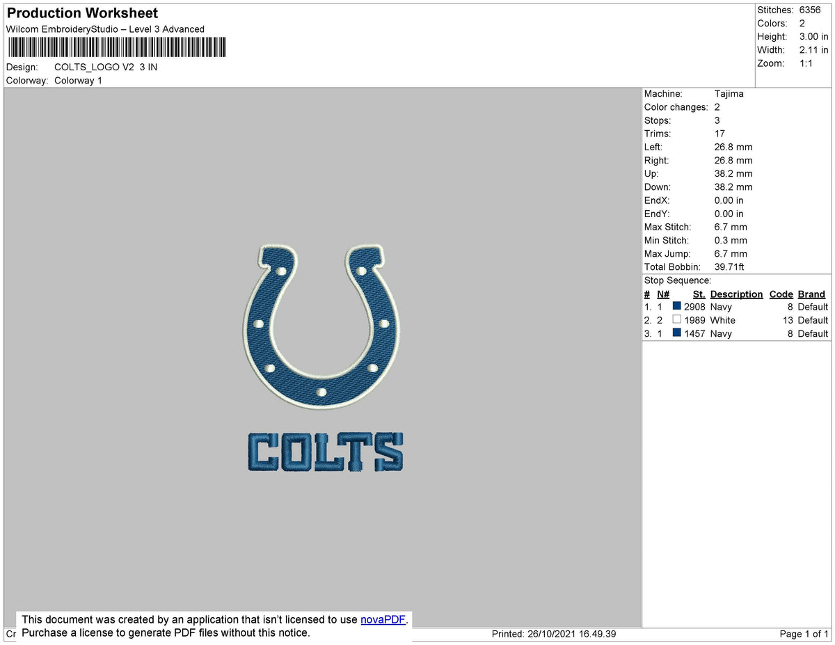The image size is (835, 645).
Task: Select the Brand column header
Action: point(811,294)
